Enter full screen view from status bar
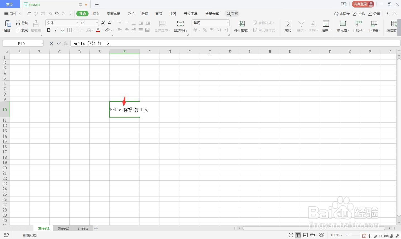This screenshot has height=239, width=401. (x=291, y=235)
